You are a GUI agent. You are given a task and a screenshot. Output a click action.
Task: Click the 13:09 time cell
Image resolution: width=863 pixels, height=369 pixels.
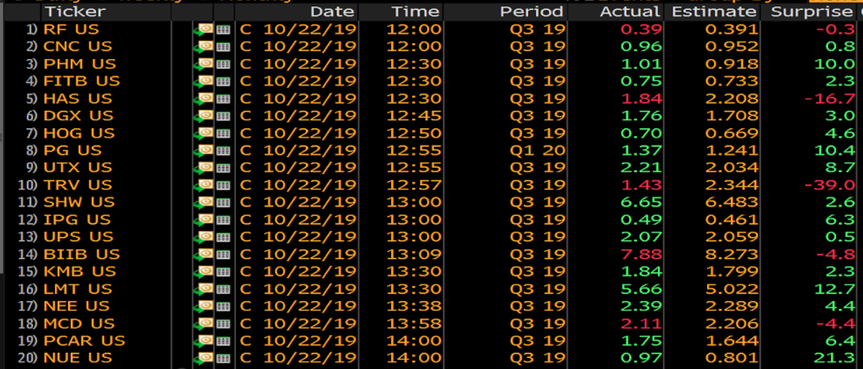click(414, 254)
